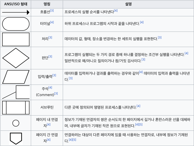
Task: Click the 주석 name text
Action: coord(45,89)
